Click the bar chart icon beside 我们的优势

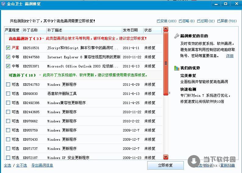click(176, 68)
